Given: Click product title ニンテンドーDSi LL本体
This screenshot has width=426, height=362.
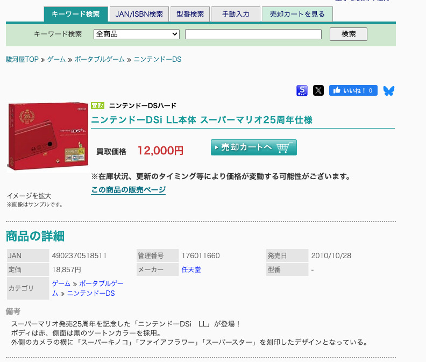Looking at the screenshot, I should [x=202, y=120].
